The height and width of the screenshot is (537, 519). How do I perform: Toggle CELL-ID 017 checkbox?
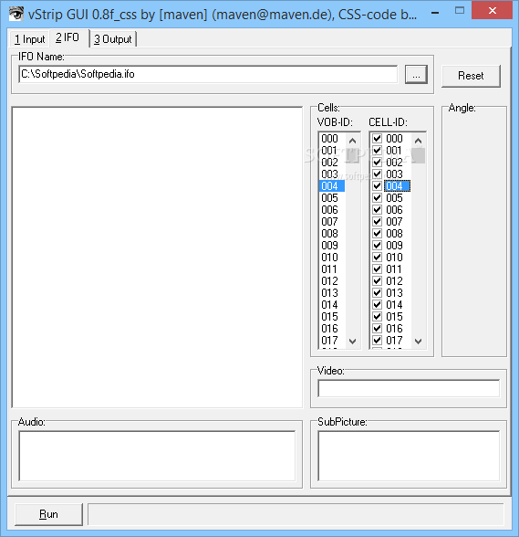point(377,340)
